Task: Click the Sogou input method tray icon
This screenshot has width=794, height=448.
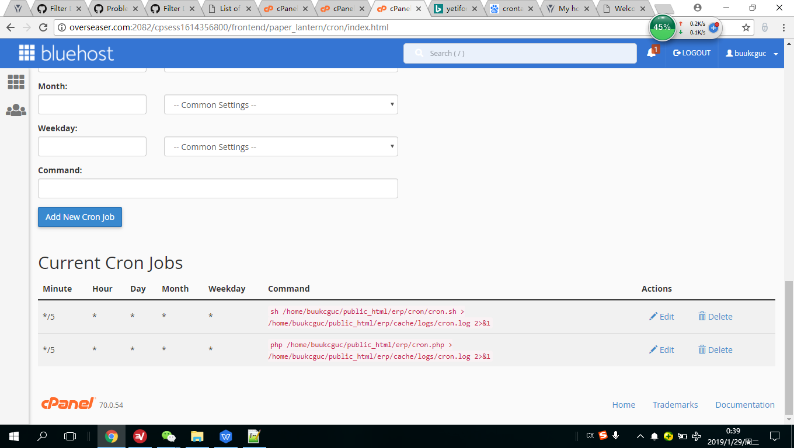Action: 603,435
